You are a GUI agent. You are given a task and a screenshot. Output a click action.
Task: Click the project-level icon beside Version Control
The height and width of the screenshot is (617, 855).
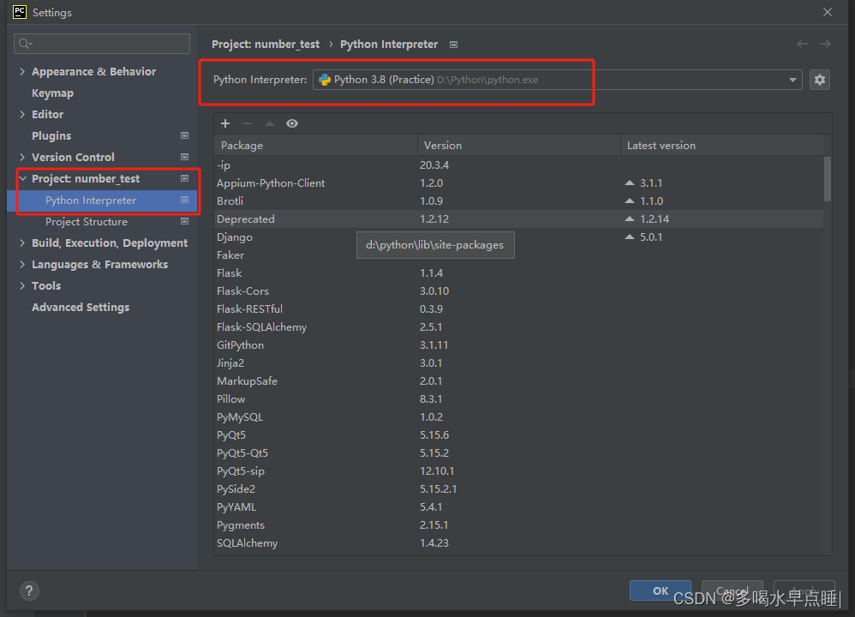[184, 157]
